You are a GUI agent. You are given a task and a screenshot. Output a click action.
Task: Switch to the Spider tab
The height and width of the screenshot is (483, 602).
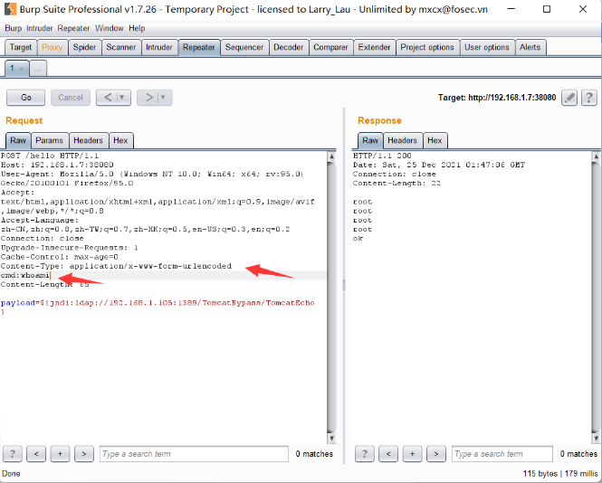coord(84,47)
